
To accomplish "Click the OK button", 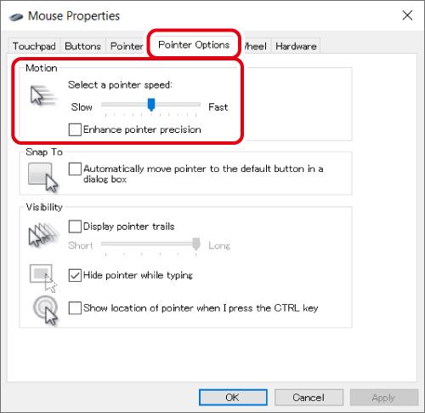I will click(x=233, y=397).
